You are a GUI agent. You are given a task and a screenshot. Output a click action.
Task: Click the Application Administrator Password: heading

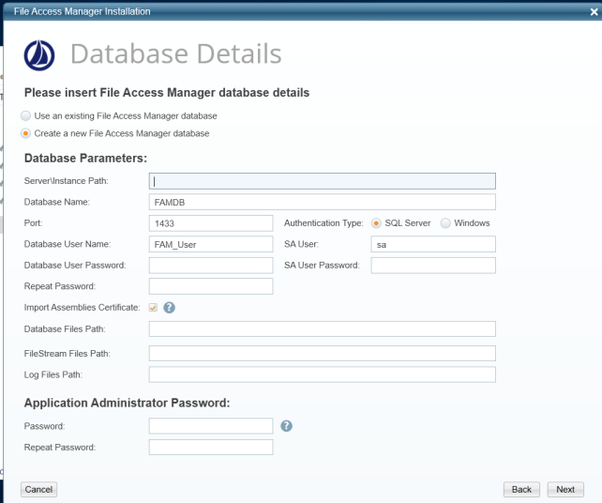tap(128, 403)
